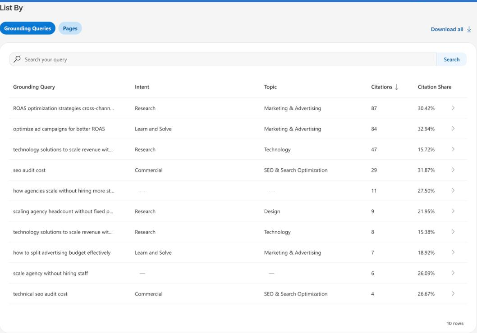Select query 'ROAS optimization strategies cross-chann...'
The height and width of the screenshot is (333, 477).
(x=63, y=108)
